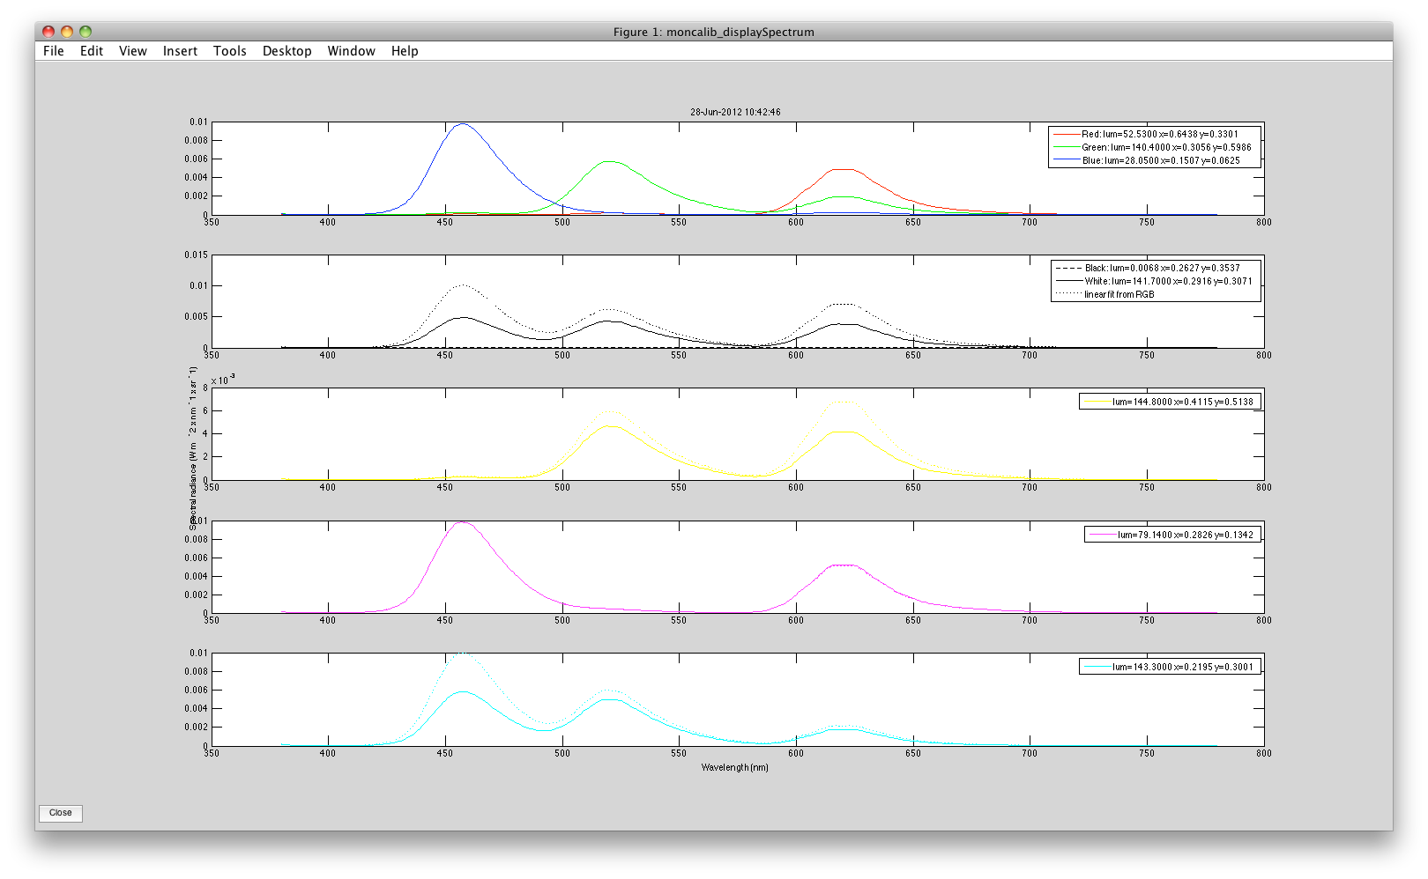Click the Blue lum=28.0500 legend entry
This screenshot has height=879, width=1428.
(x=1147, y=161)
